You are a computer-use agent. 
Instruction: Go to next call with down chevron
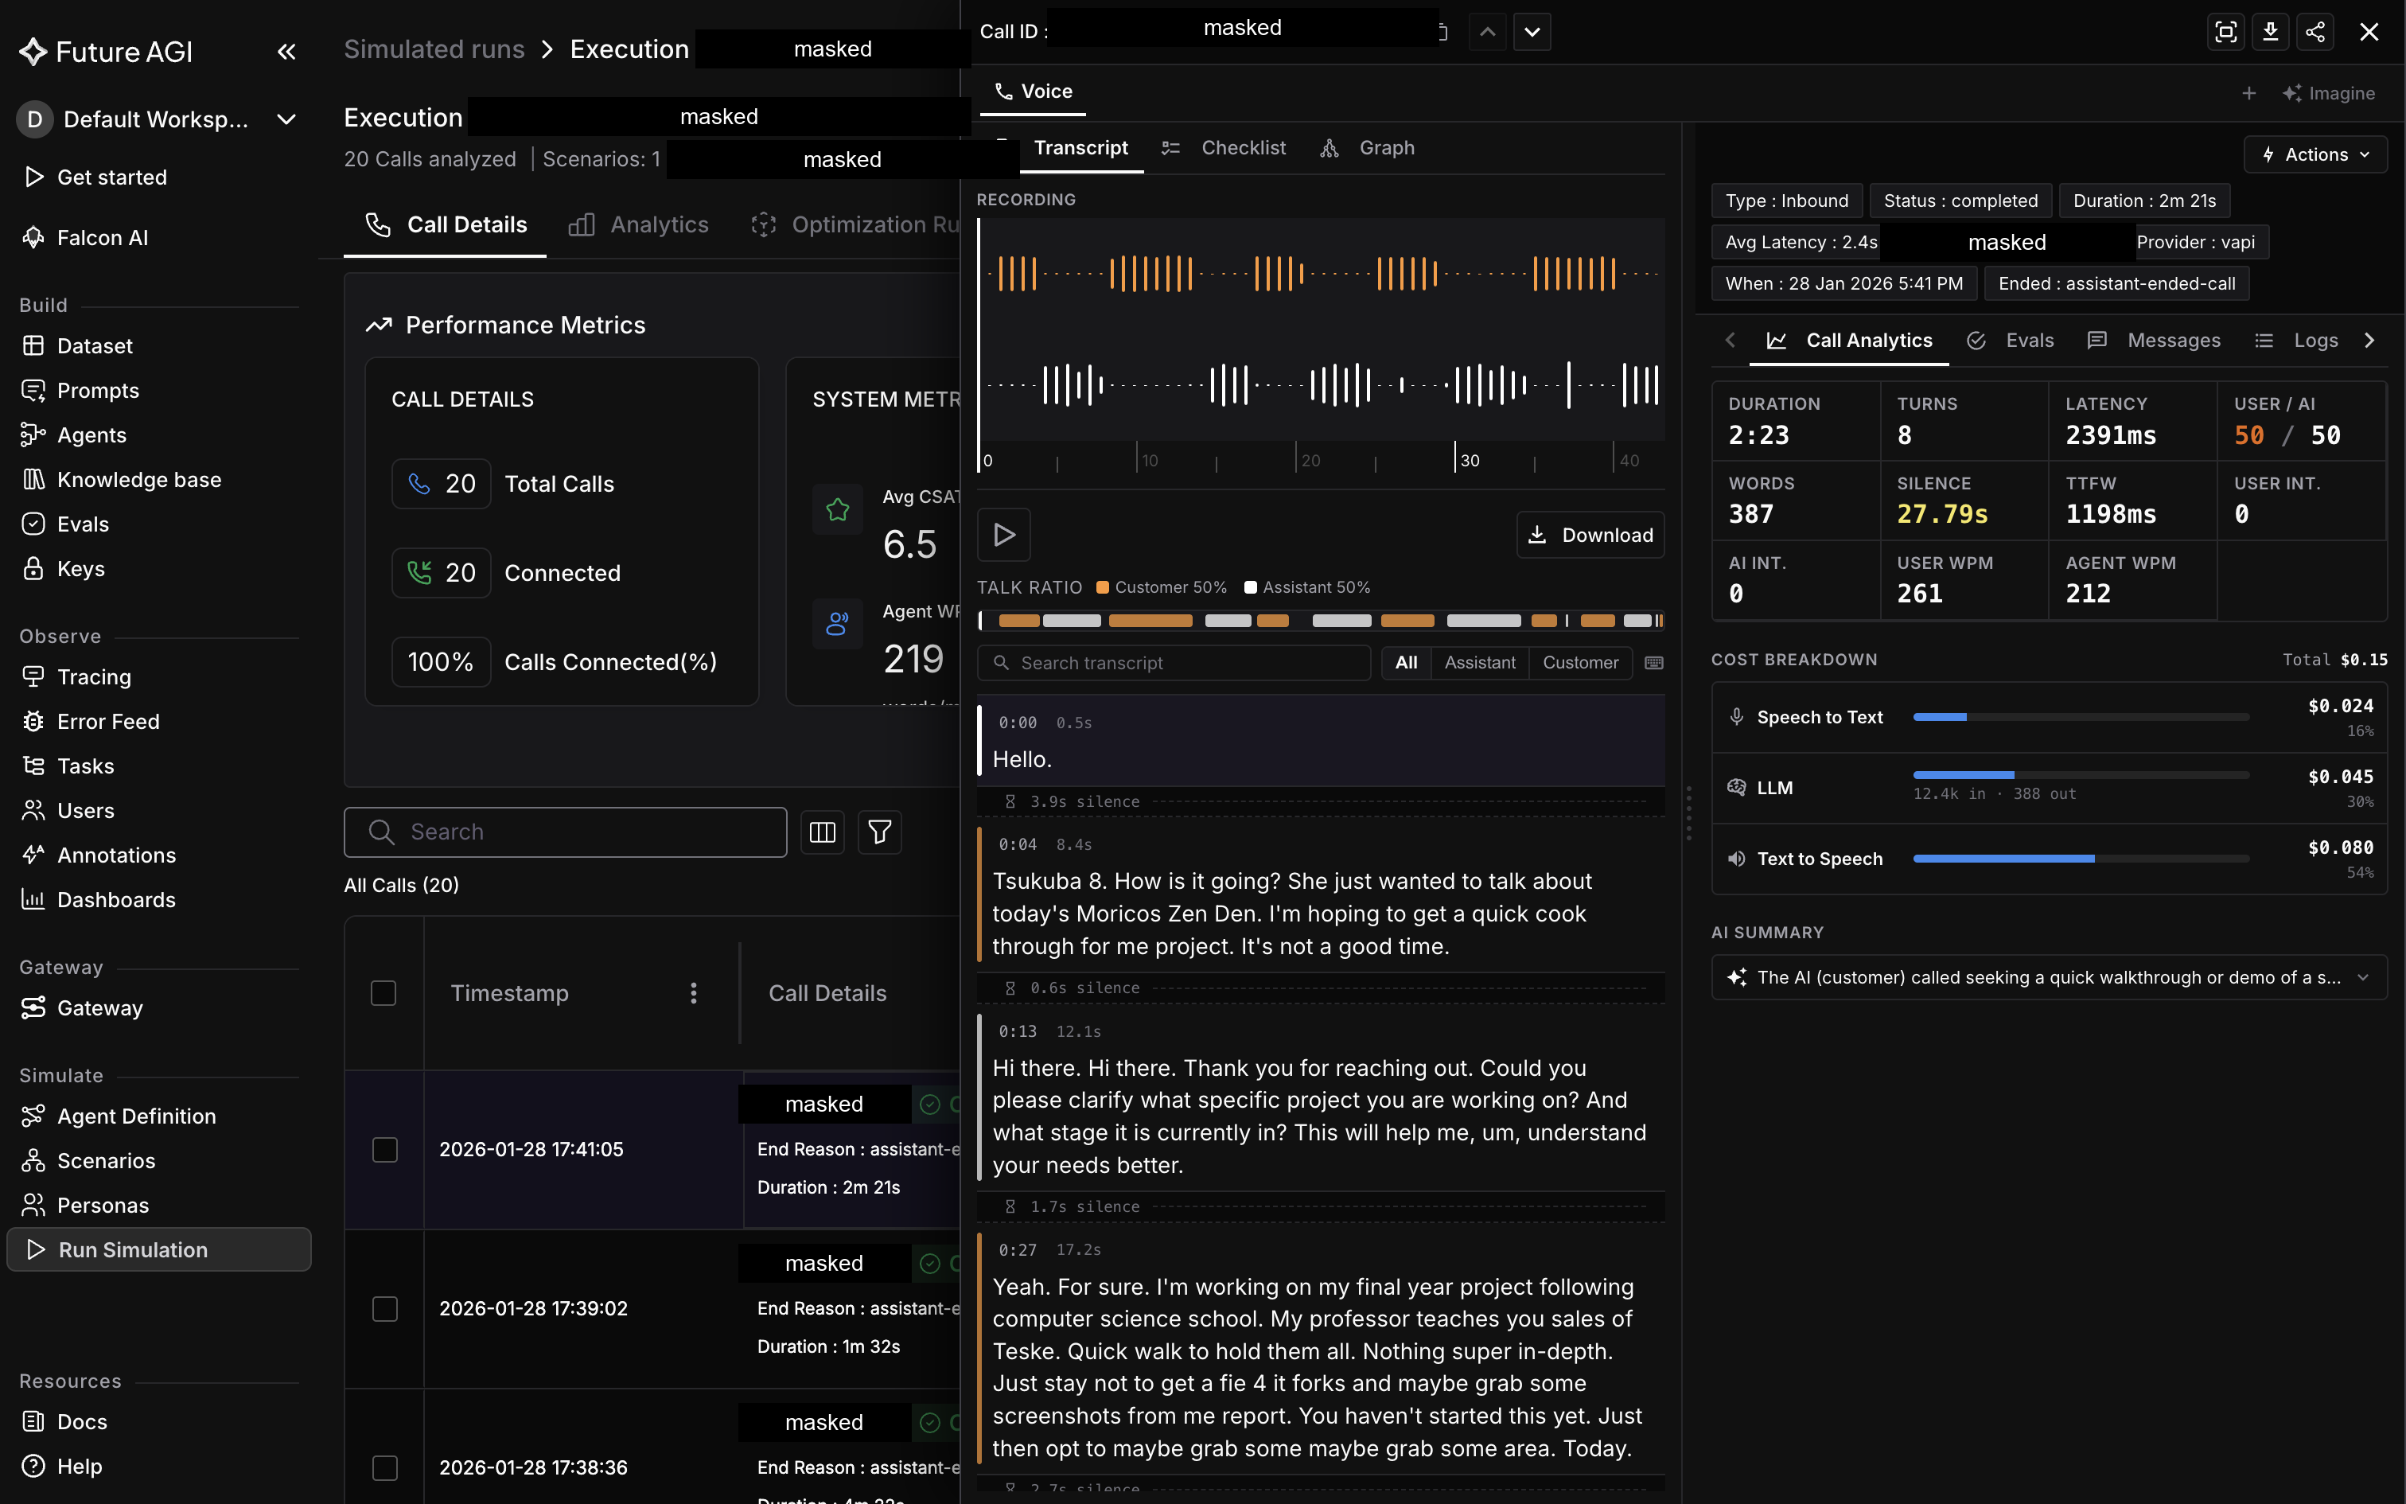pyautogui.click(x=1532, y=32)
